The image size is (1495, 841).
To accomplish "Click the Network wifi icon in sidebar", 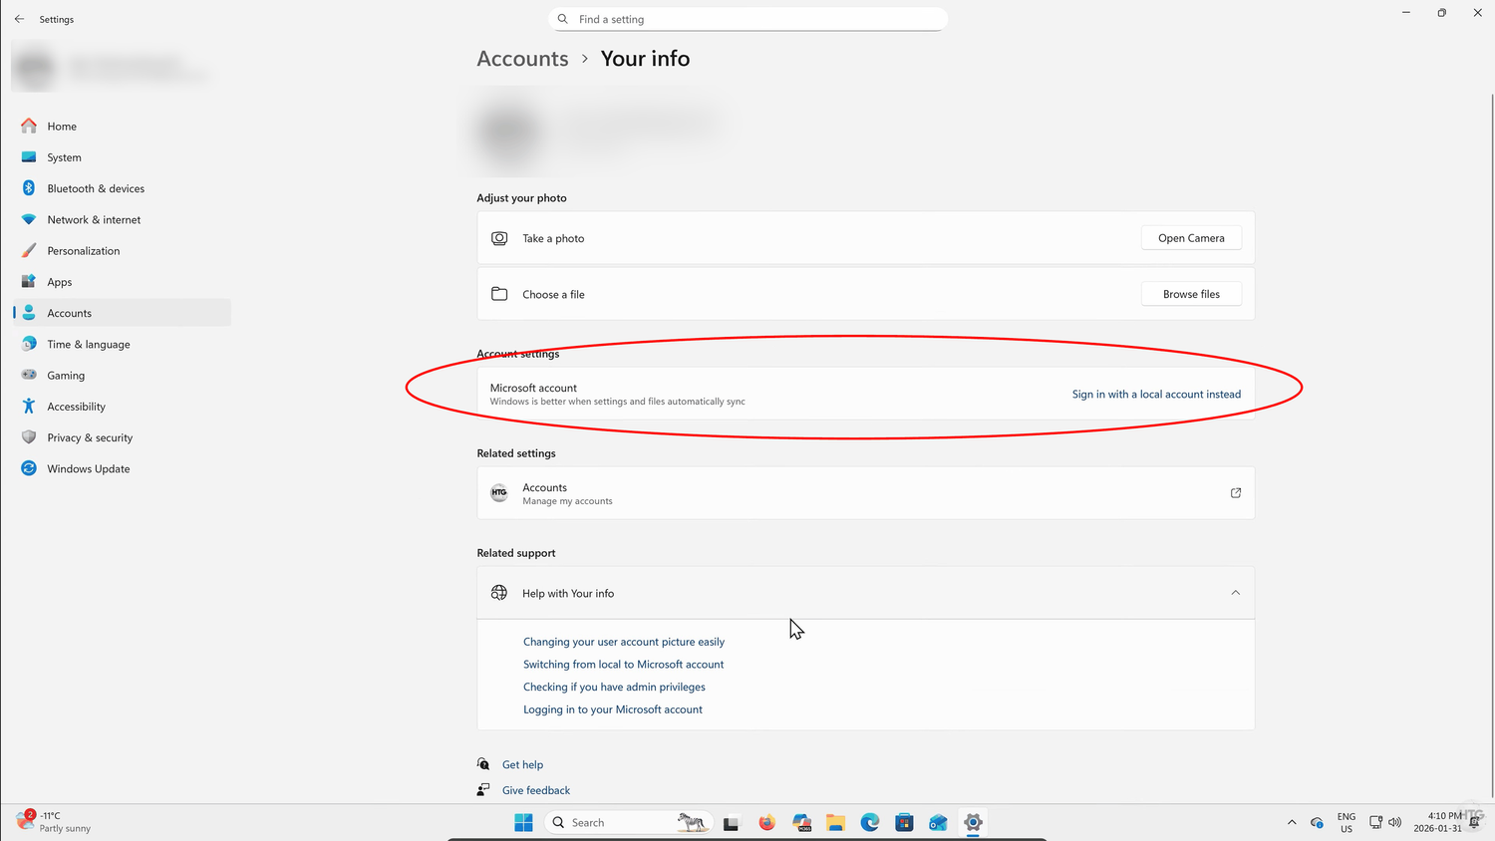I will point(29,219).
